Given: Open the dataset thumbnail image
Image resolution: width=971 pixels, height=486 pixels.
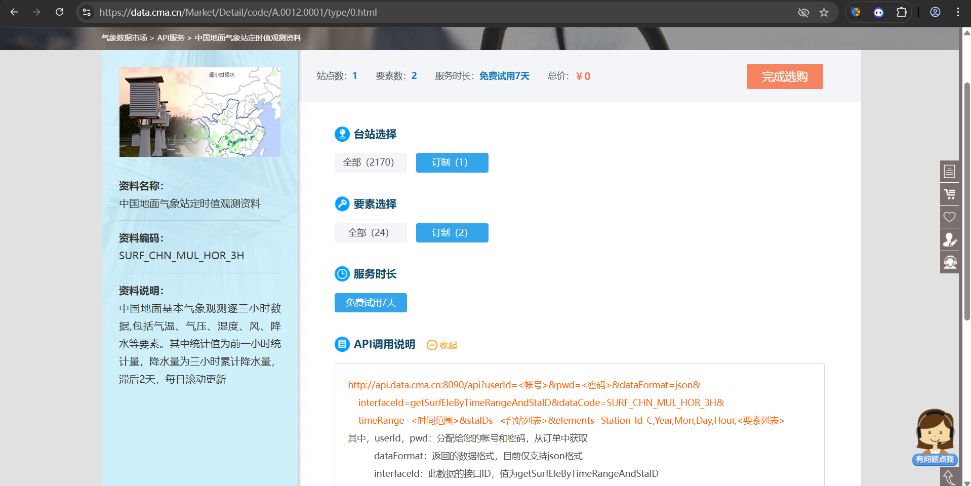Looking at the screenshot, I should [200, 112].
